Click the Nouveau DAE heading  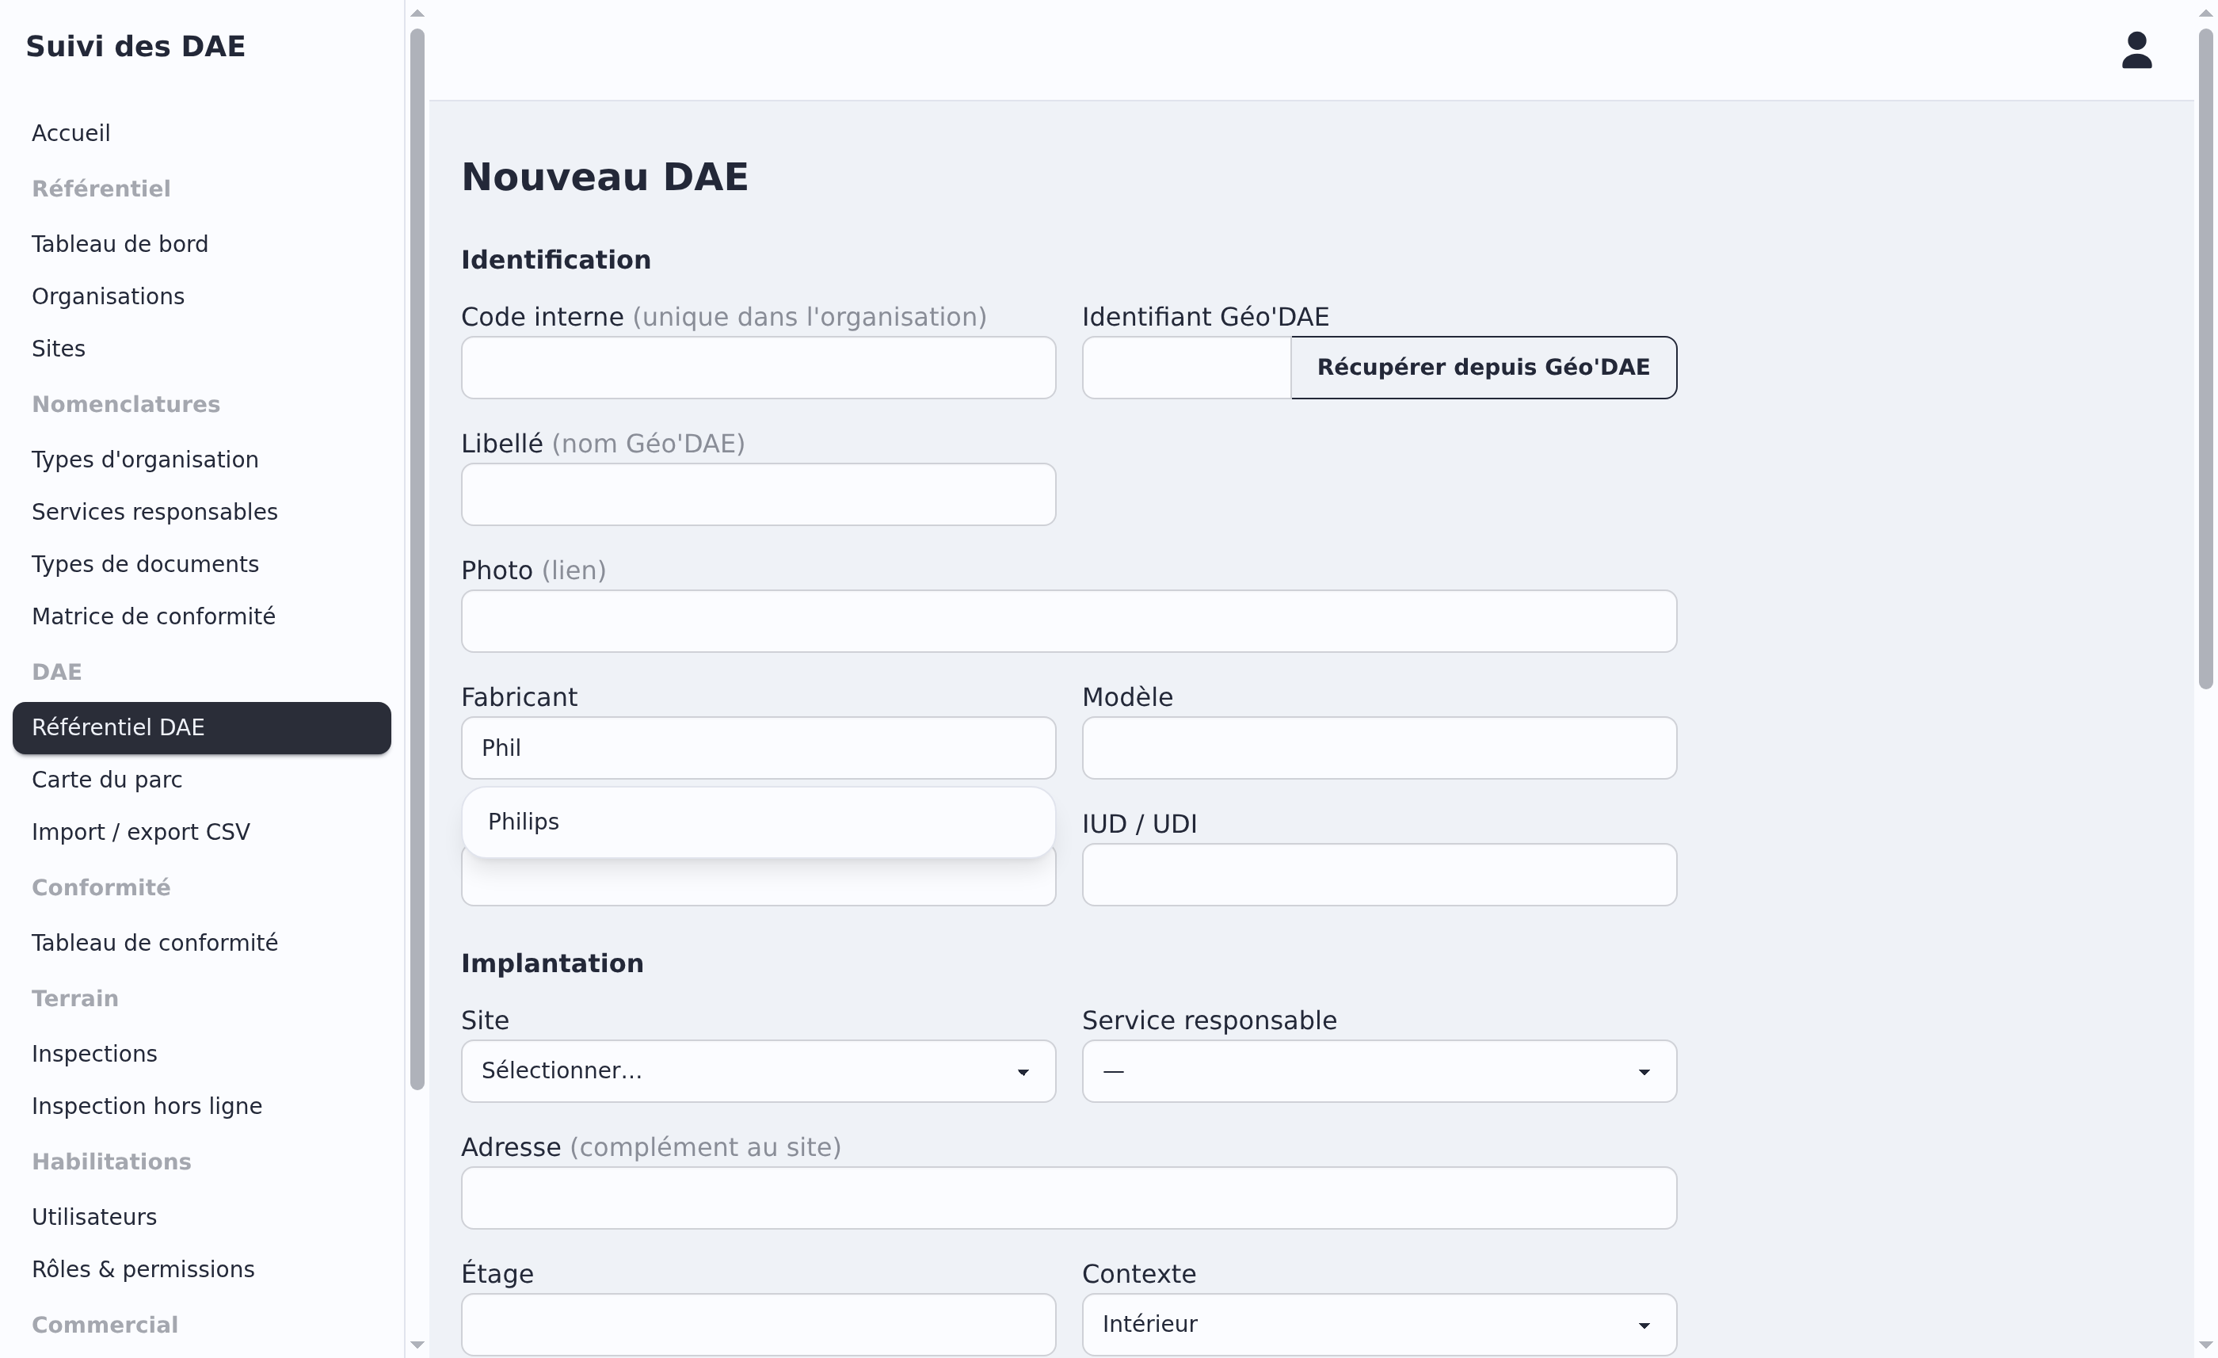click(605, 177)
